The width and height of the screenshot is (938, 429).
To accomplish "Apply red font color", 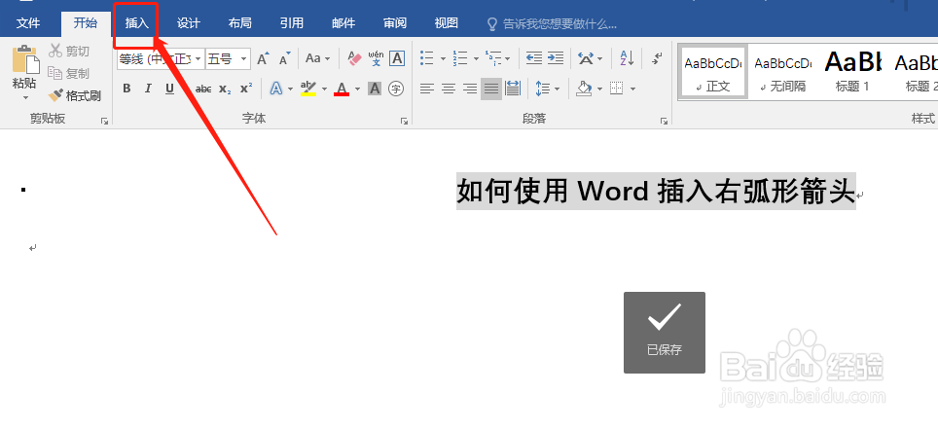I will (342, 89).
